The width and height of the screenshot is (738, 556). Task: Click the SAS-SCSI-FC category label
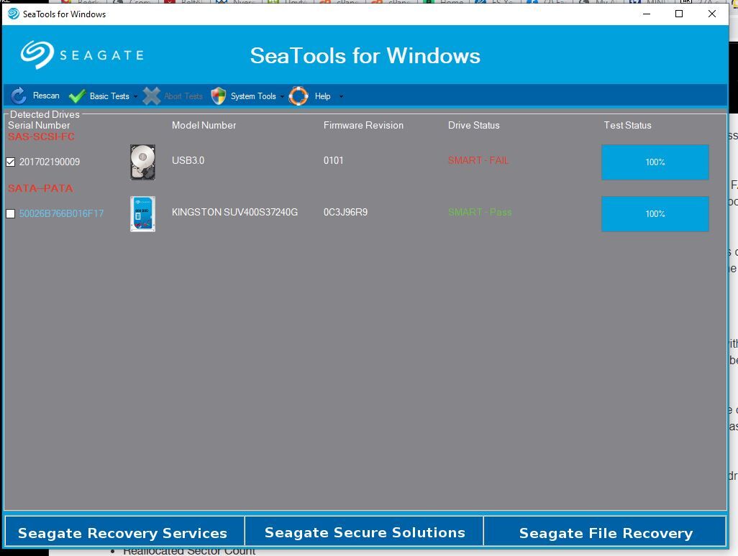tap(41, 136)
